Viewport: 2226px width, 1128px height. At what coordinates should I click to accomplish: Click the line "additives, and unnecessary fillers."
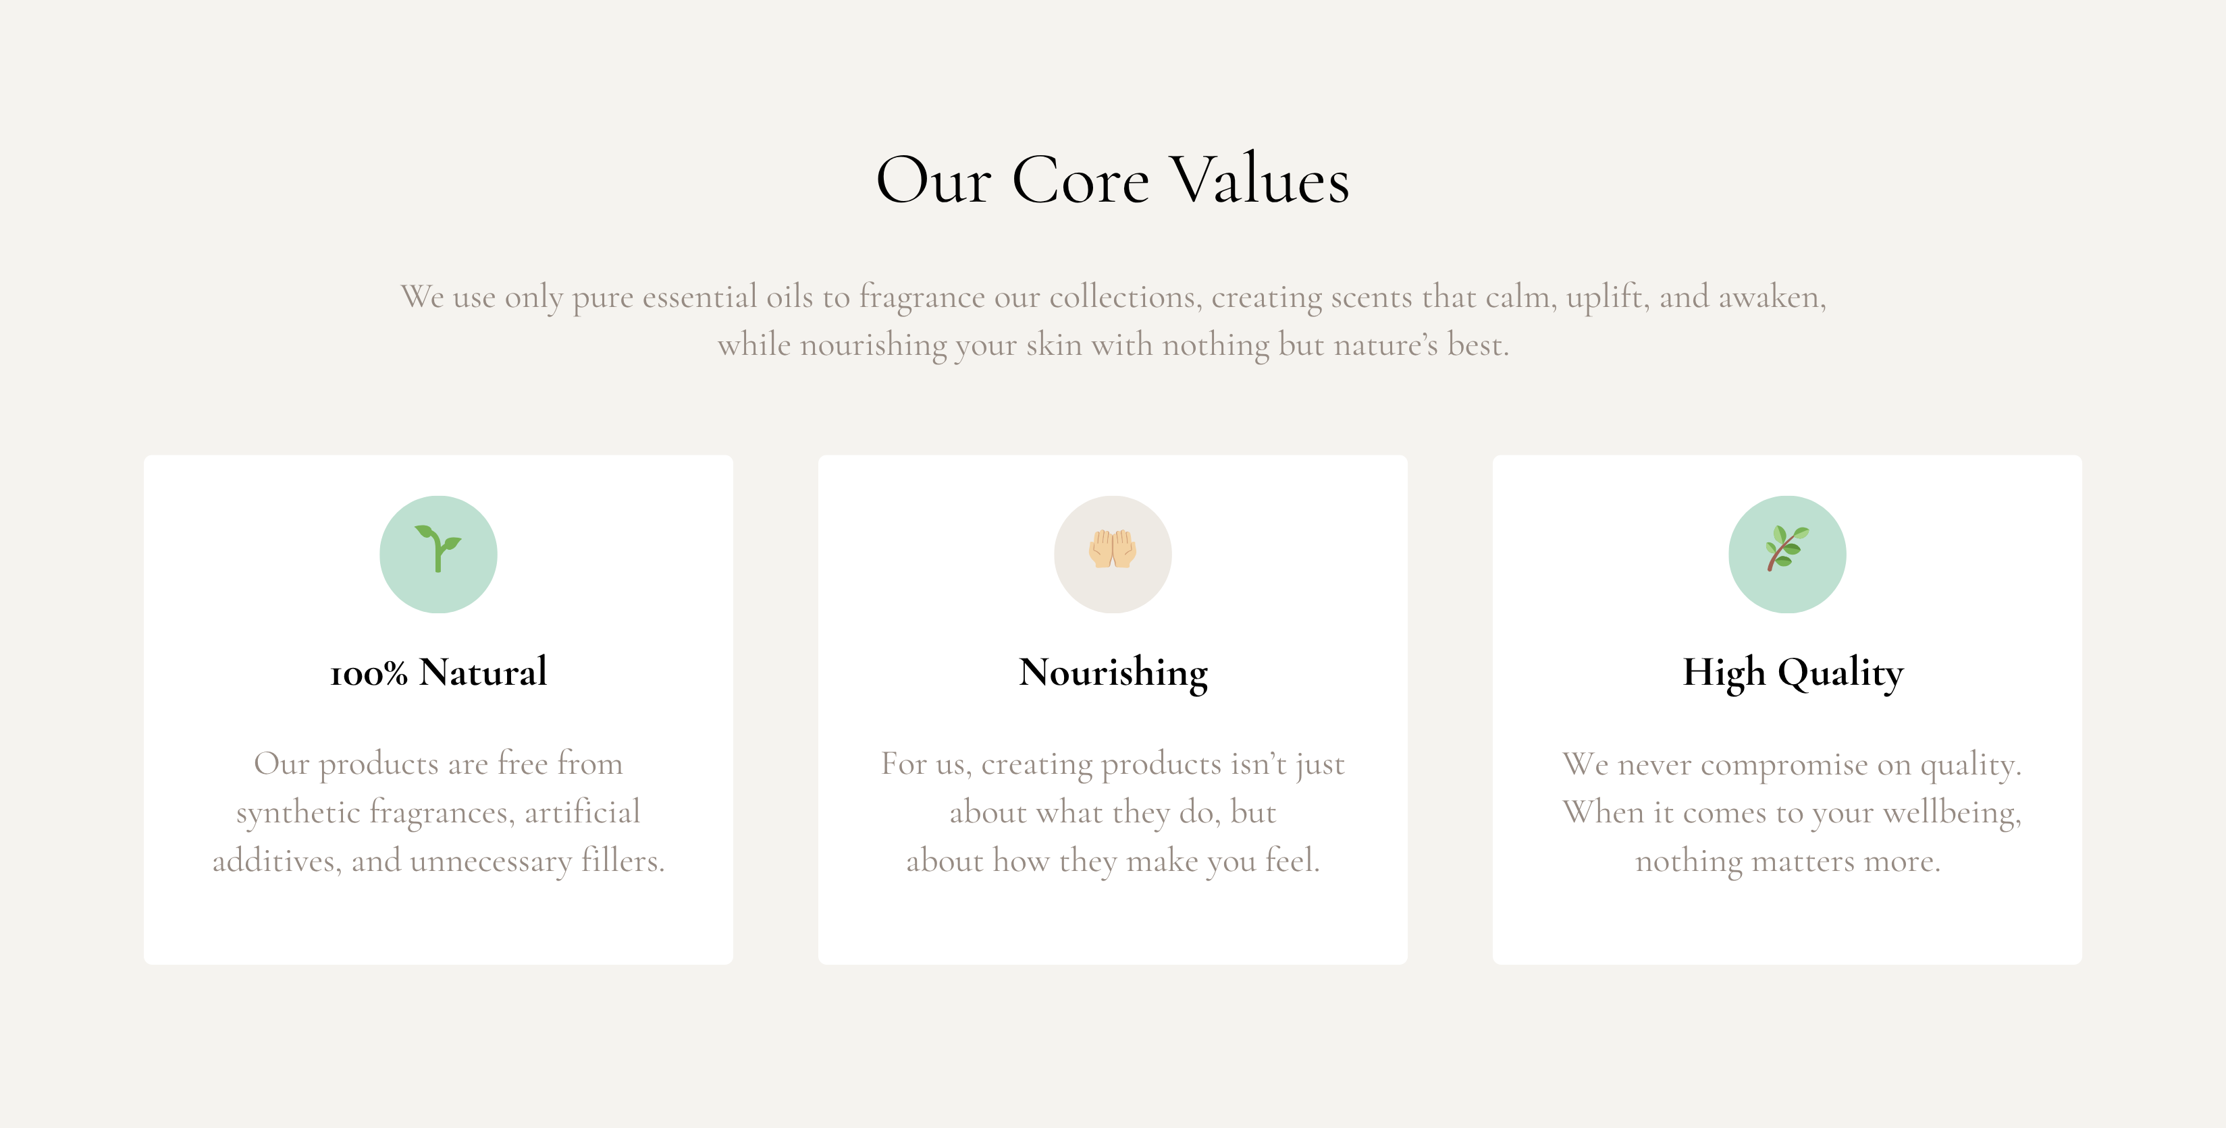pos(438,861)
